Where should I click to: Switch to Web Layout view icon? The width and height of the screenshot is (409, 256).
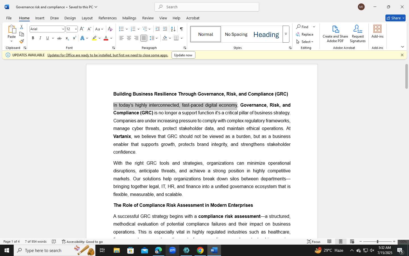coord(352,241)
